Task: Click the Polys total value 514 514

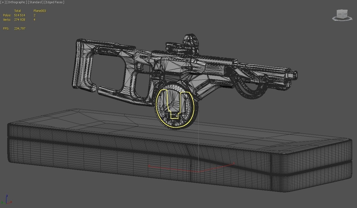Action: coord(20,15)
